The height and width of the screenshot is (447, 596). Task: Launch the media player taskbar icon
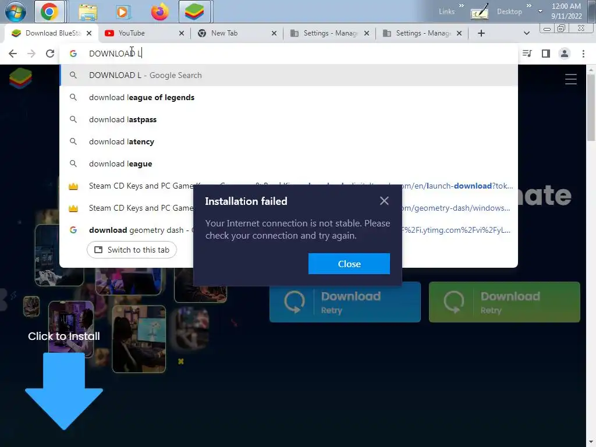[x=122, y=12]
